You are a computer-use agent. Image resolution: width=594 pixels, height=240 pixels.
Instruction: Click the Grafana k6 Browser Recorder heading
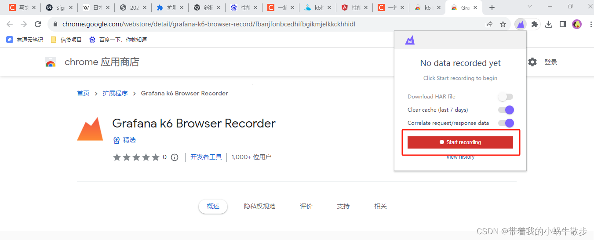194,123
